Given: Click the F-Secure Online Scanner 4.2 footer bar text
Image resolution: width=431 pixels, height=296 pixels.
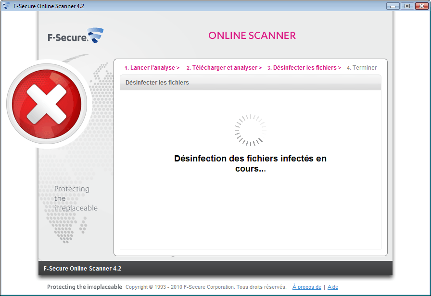Looking at the screenshot, I should 82,269.
